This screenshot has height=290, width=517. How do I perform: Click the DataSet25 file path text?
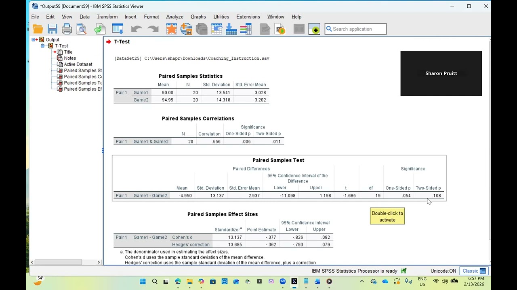coord(192,58)
